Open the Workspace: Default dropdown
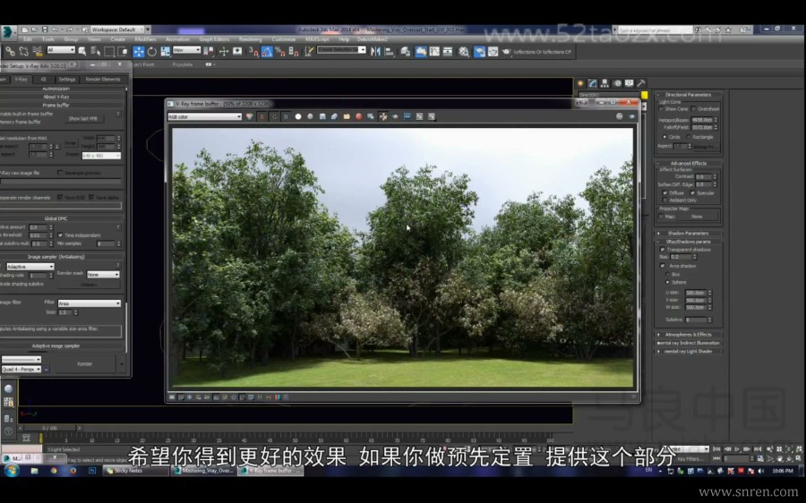 pyautogui.click(x=116, y=30)
